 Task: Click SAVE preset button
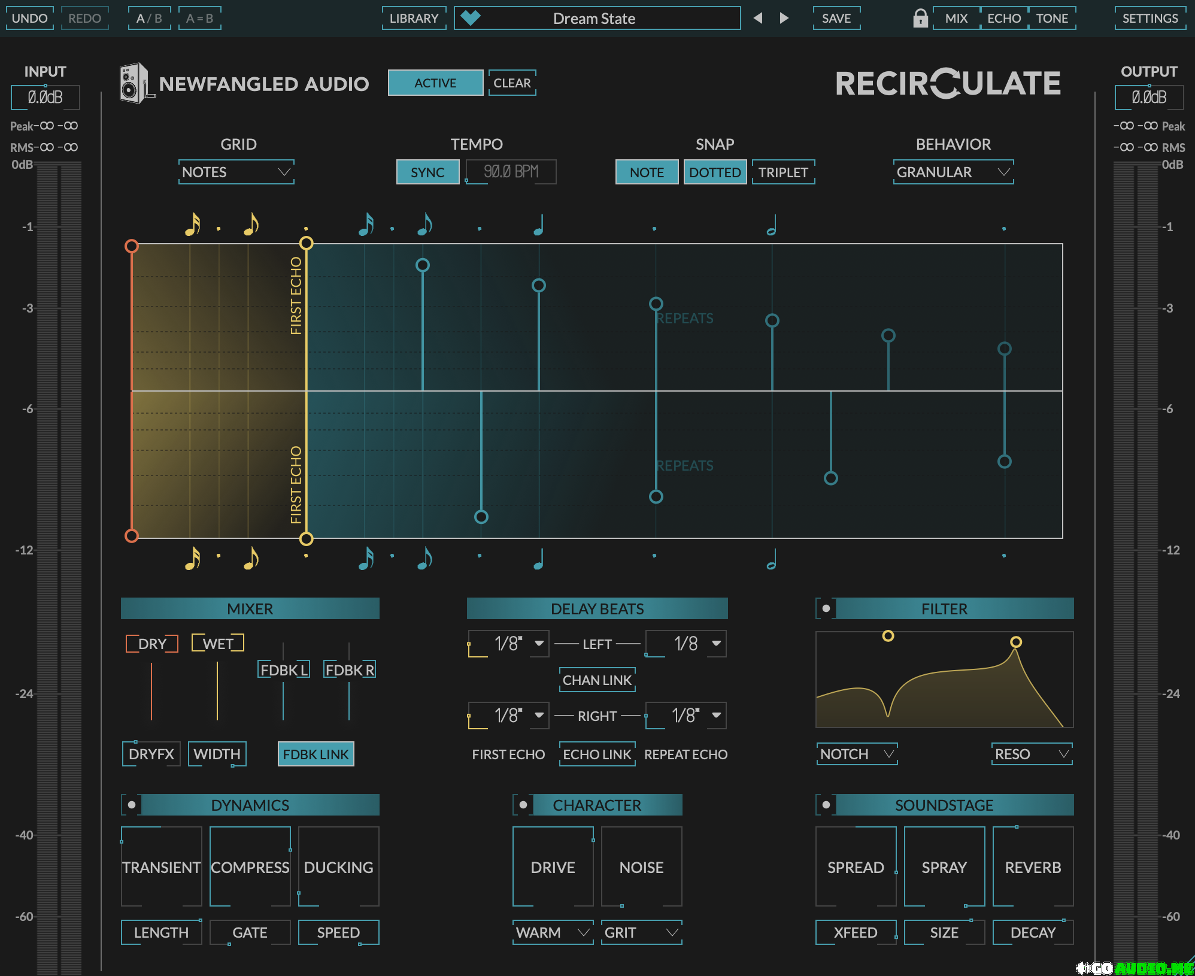point(836,18)
